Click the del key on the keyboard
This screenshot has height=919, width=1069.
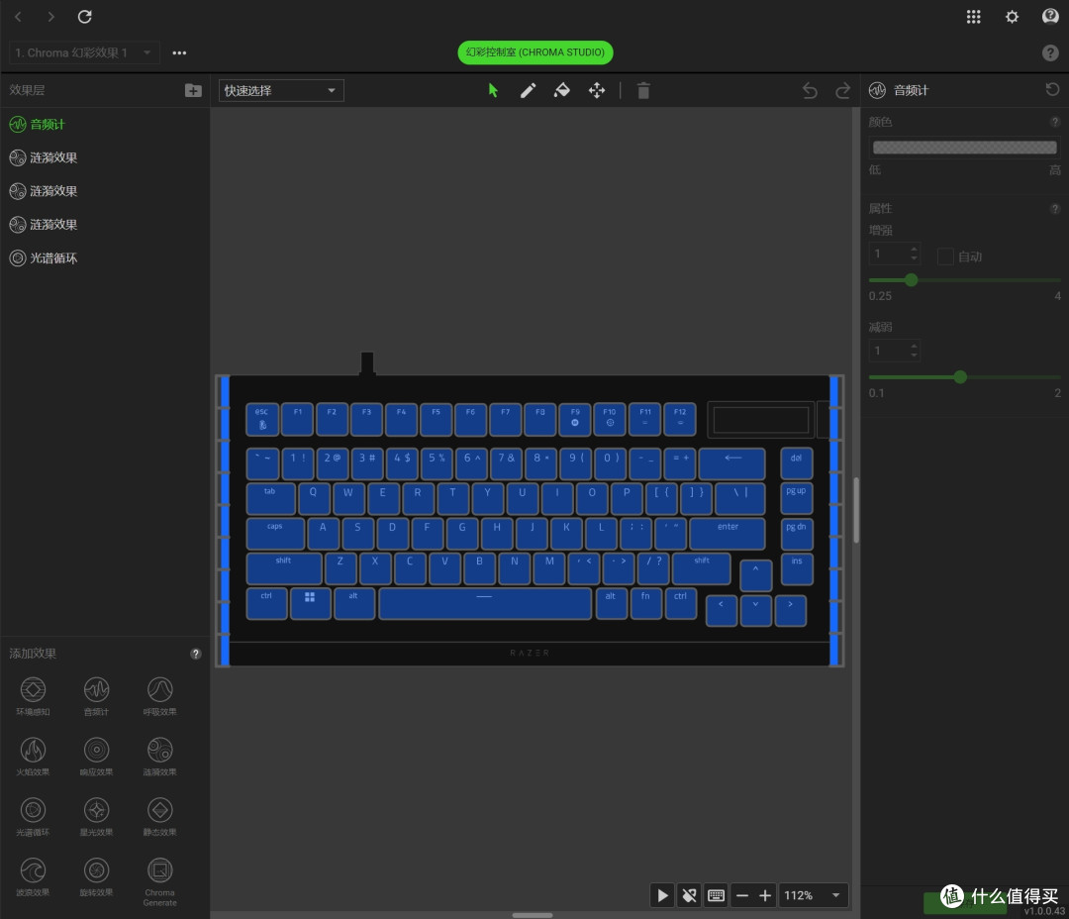tap(796, 463)
